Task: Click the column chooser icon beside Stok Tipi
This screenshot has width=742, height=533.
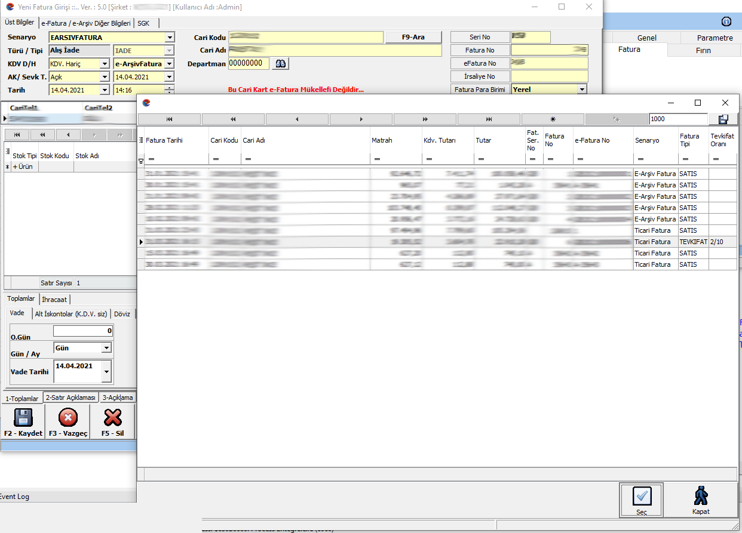Action: pyautogui.click(x=8, y=152)
